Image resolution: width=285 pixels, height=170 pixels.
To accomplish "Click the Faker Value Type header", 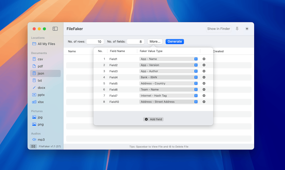I will click(151, 51).
